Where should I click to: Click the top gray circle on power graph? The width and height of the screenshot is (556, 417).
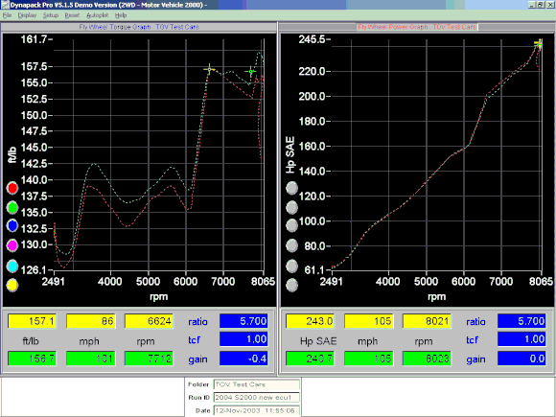pyautogui.click(x=291, y=188)
